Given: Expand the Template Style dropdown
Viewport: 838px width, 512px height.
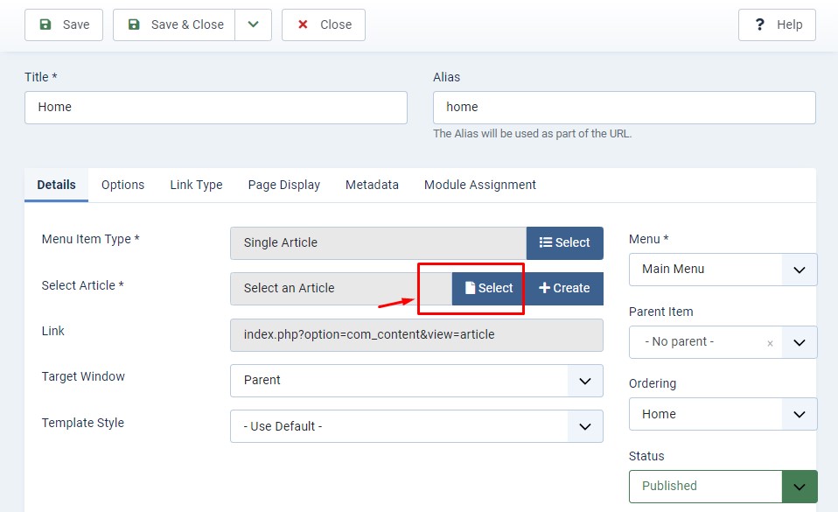Looking at the screenshot, I should (585, 426).
